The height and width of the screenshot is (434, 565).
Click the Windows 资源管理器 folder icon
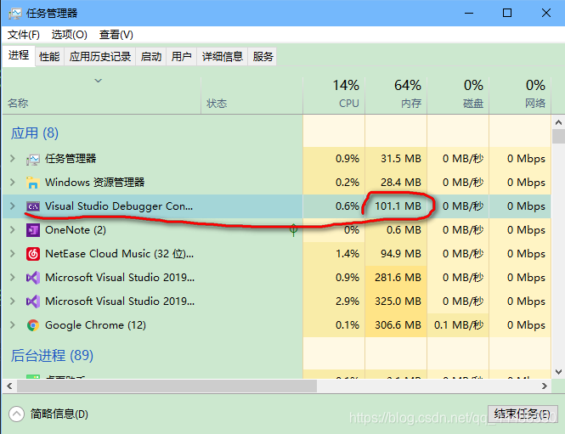pyautogui.click(x=33, y=183)
